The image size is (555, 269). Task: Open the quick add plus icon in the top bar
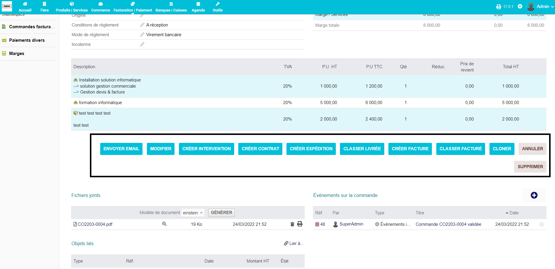coord(520,6)
